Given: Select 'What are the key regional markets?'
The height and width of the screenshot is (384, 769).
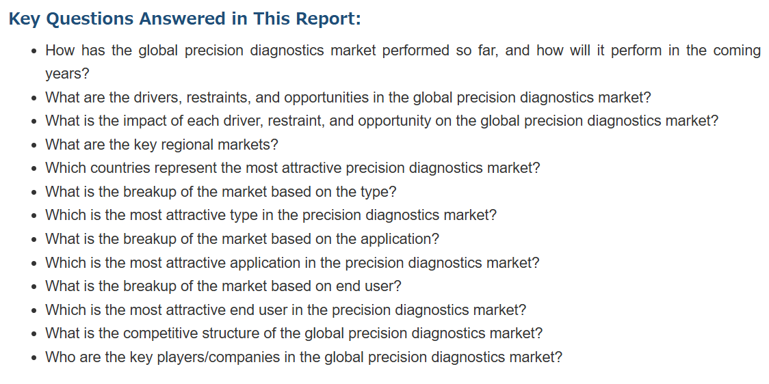Looking at the screenshot, I should pos(162,144).
